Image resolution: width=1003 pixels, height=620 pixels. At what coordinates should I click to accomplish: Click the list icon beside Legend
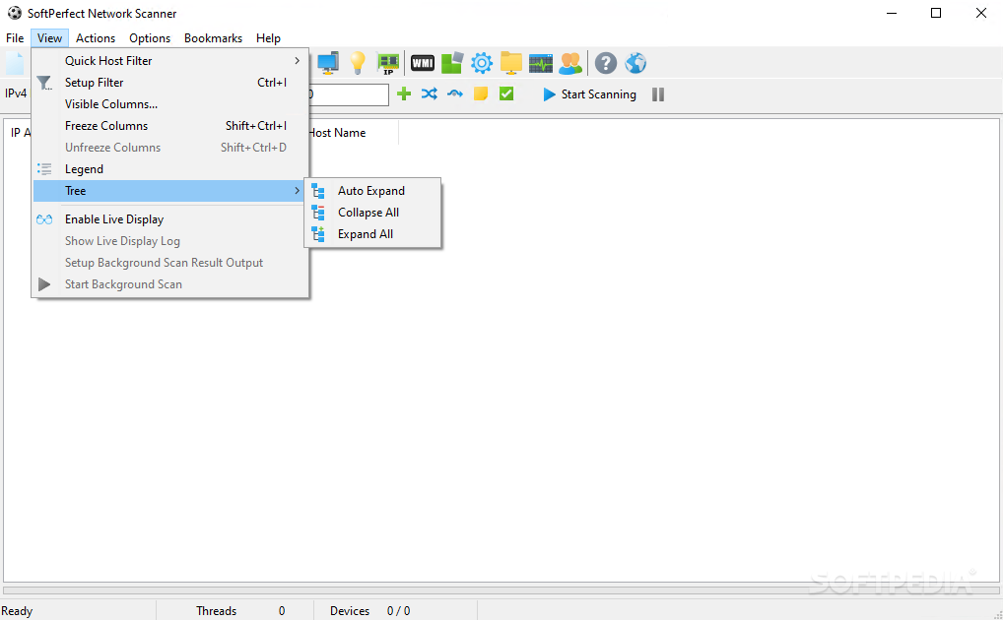tap(44, 168)
